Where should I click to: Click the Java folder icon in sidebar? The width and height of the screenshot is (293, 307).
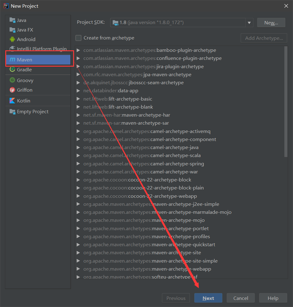click(12, 20)
